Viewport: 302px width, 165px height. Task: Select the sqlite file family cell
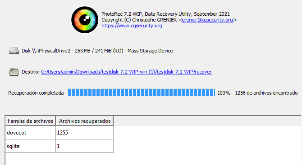point(31,146)
